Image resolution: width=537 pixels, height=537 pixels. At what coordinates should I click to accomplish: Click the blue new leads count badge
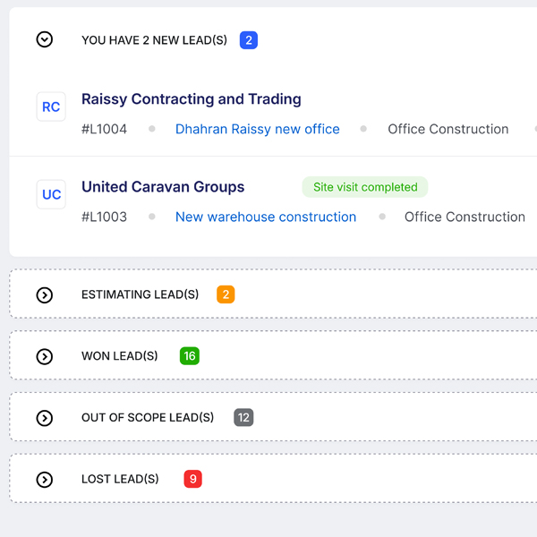pos(249,40)
